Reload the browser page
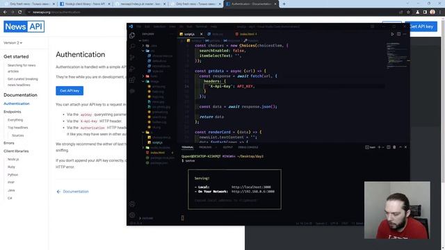Screen dimensions: 445x250 point(19,12)
